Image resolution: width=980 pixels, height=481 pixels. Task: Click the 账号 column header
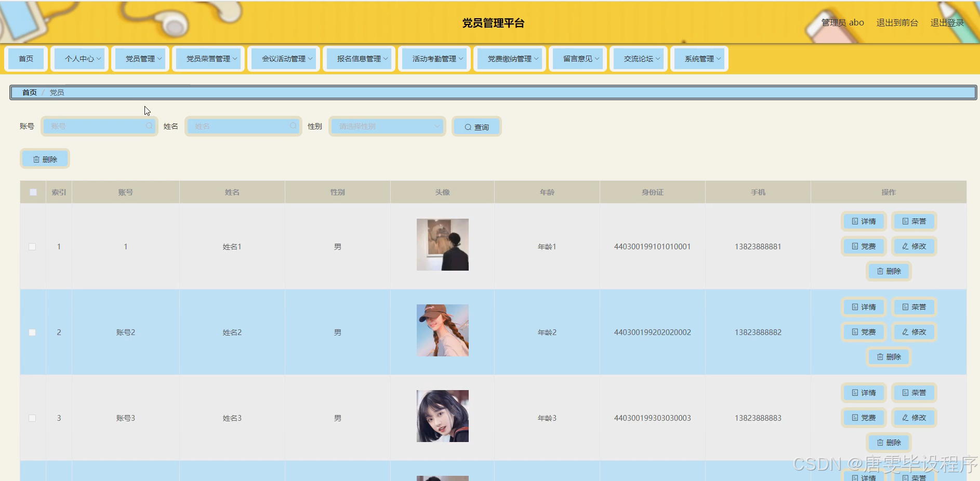(x=126, y=192)
